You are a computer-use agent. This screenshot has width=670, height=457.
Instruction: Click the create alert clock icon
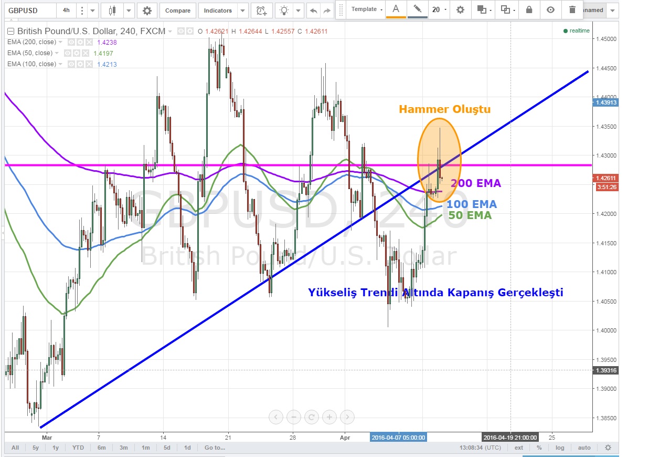coord(261,11)
